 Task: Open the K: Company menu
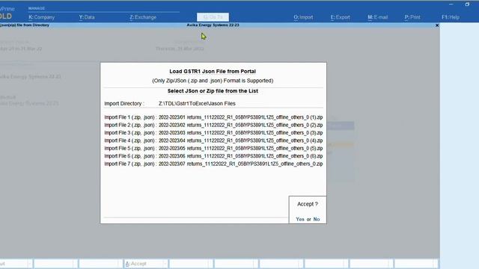[42, 17]
